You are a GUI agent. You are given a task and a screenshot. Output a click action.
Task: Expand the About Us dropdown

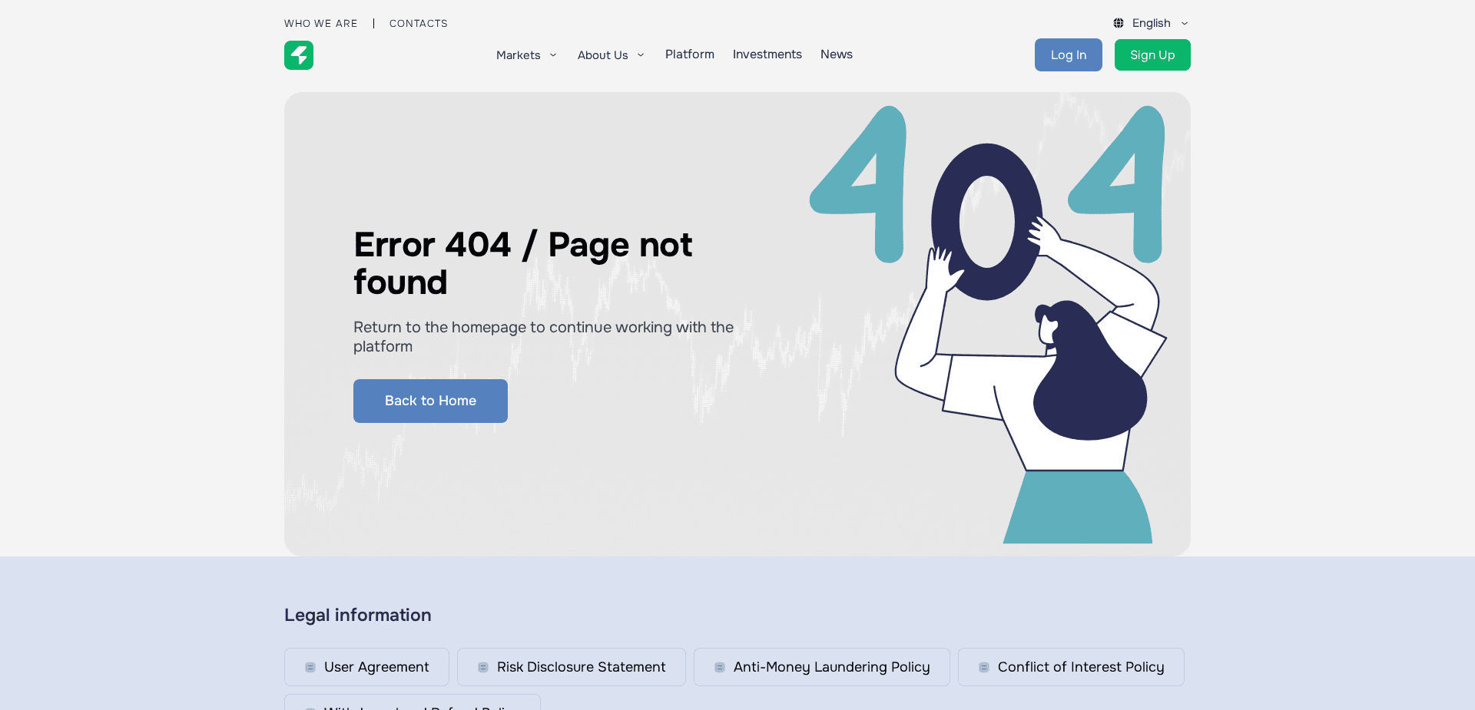610,54
